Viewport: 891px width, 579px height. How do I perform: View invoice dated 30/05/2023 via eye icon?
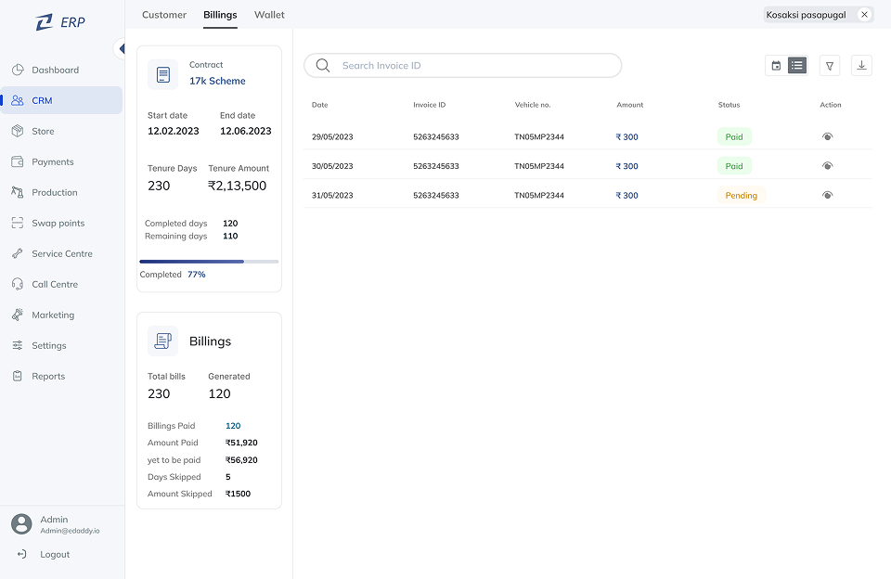pos(828,166)
